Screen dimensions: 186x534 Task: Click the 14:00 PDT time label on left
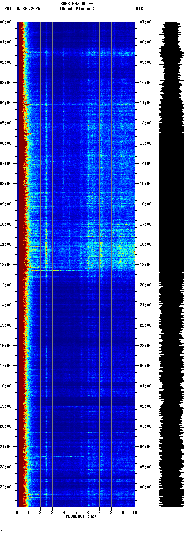click(6, 305)
